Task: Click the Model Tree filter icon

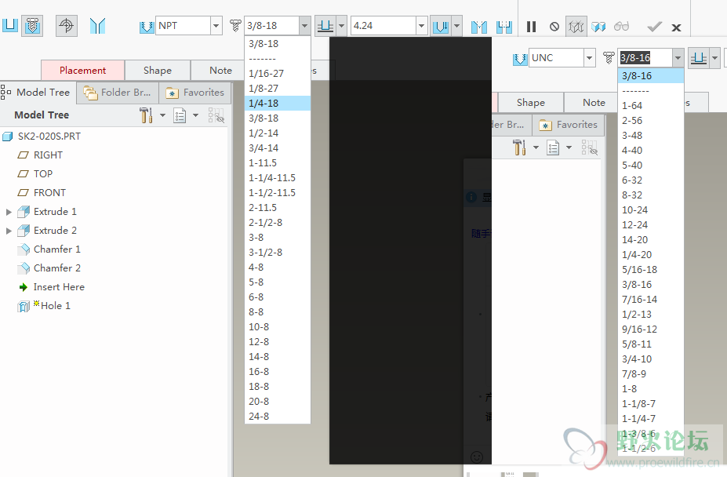Action: 216,115
